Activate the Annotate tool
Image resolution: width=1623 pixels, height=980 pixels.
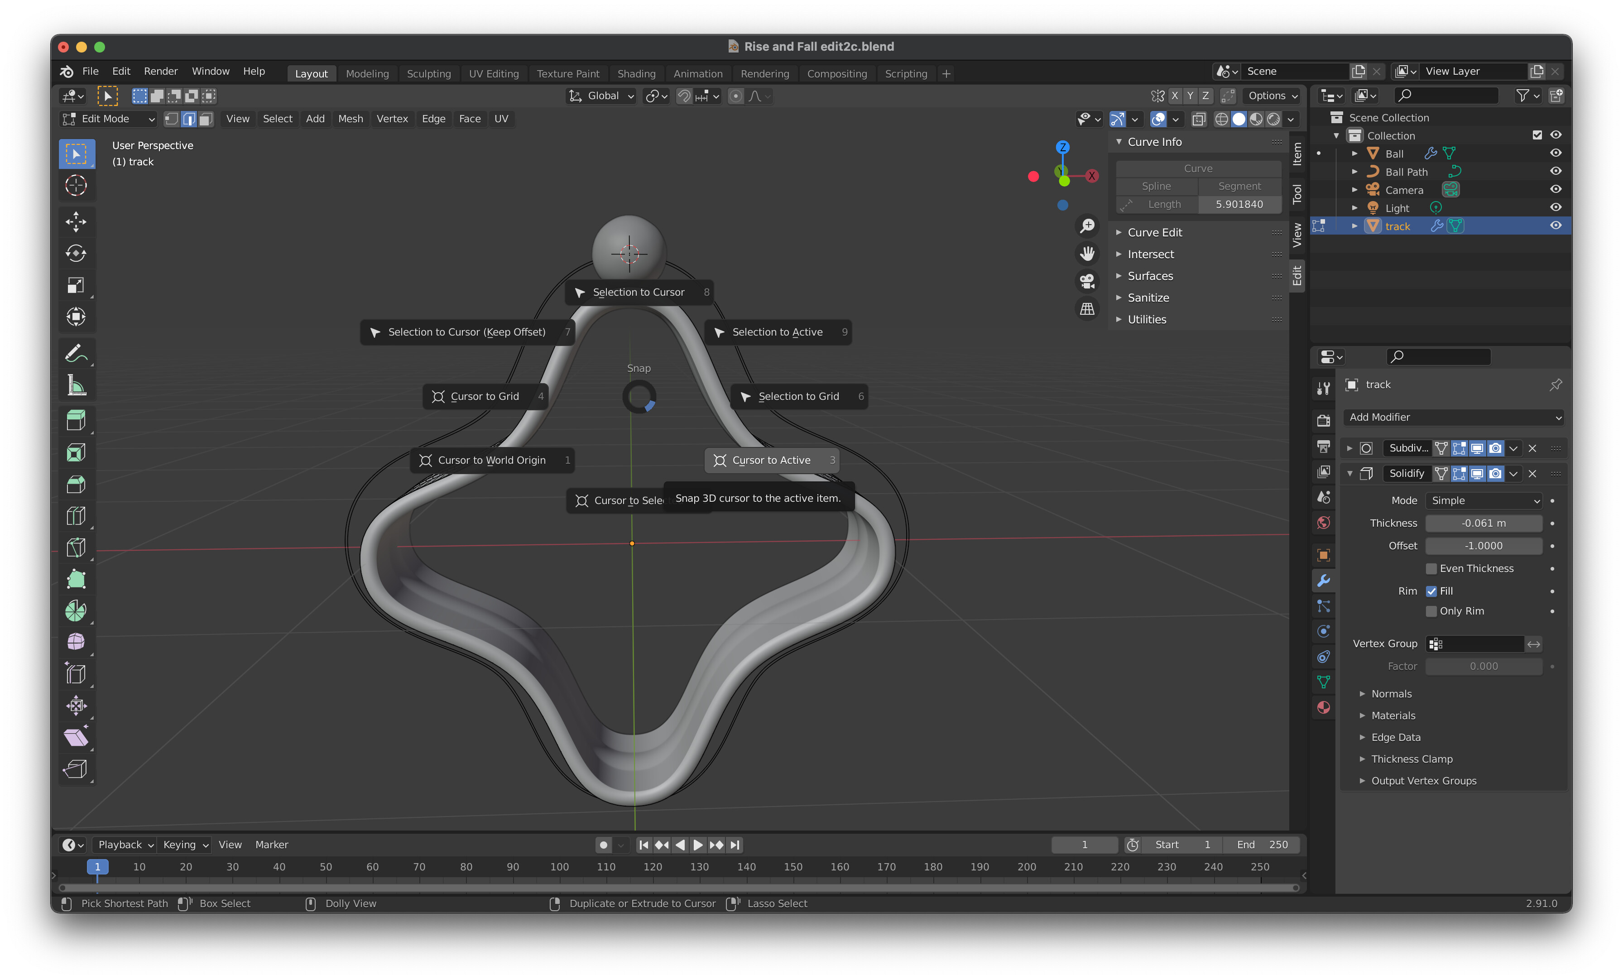point(77,354)
